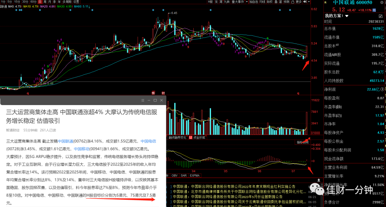Click the edit icon beside 我的方案1
This screenshot has height=207, width=386.
pos(381,16)
